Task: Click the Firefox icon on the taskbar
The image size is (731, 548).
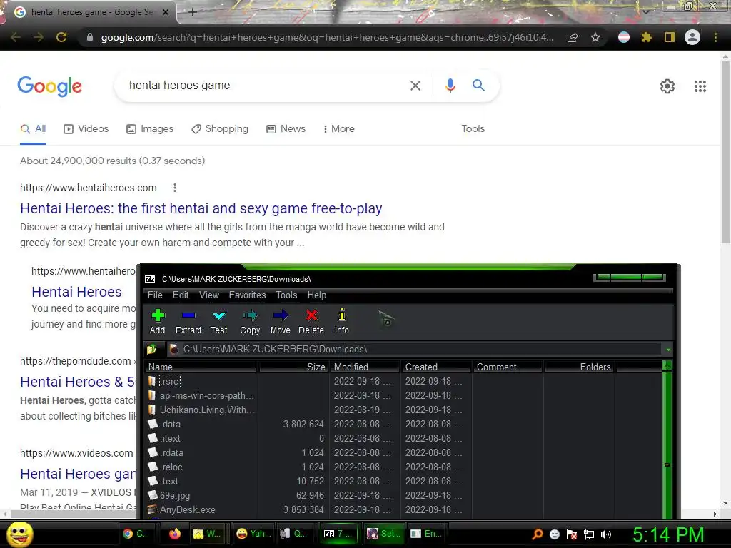Action: click(x=175, y=534)
